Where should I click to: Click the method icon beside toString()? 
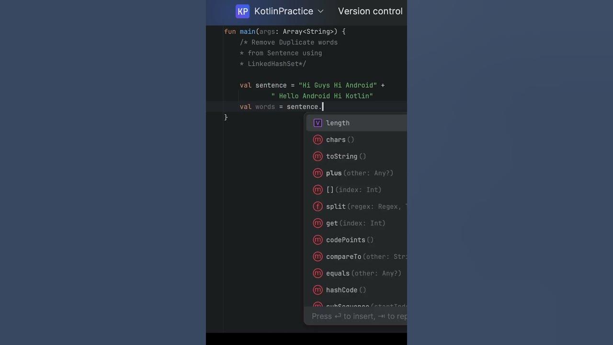point(318,157)
